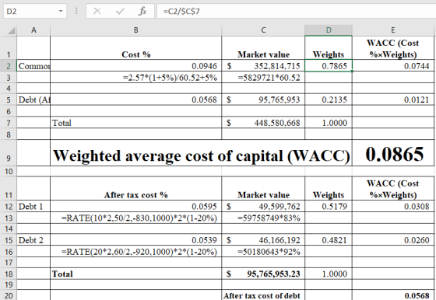Click the Debt 1 cost 0.0595
Image resolution: width=436 pixels, height=300 pixels.
tap(204, 207)
